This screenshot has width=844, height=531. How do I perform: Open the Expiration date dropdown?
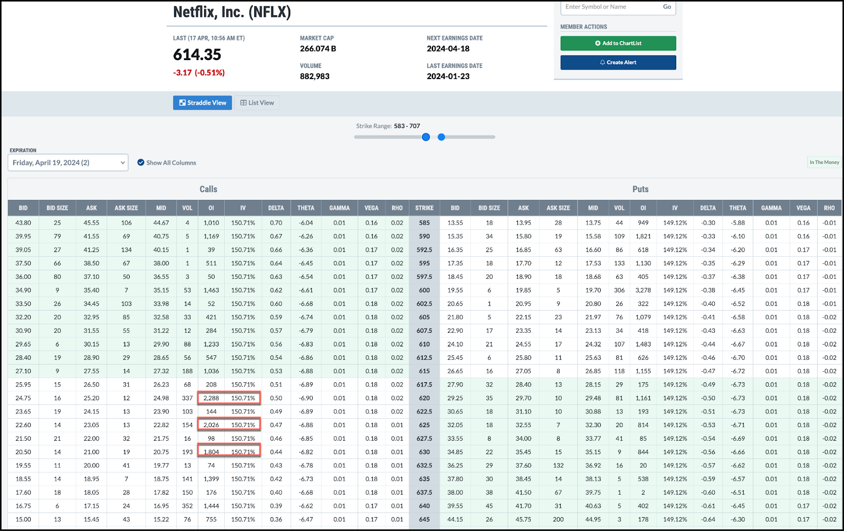(68, 162)
